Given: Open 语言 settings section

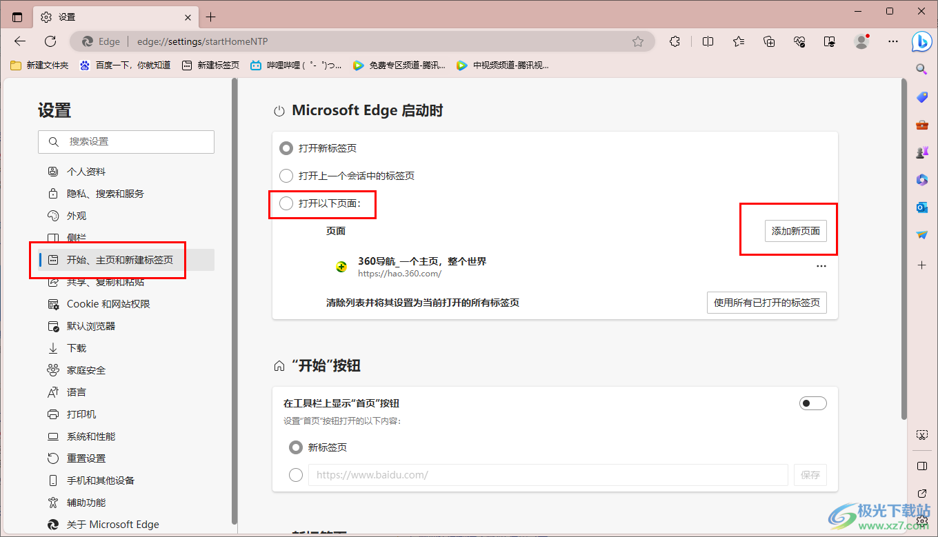Looking at the screenshot, I should 126,392.
